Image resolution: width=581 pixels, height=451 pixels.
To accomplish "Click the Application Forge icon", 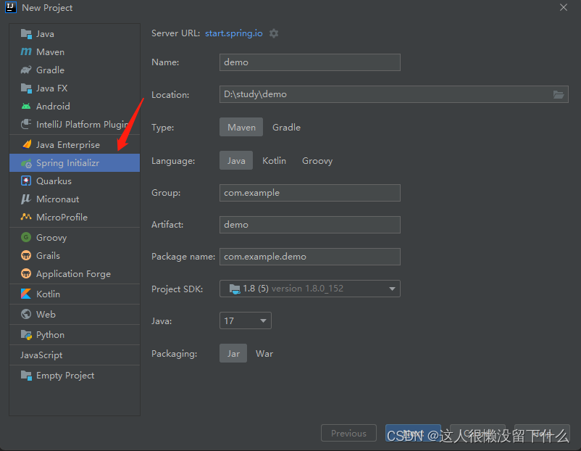I will pos(26,273).
